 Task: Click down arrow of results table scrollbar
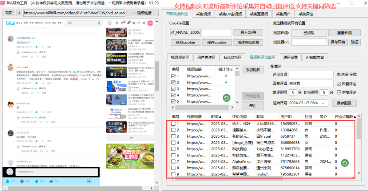tap(359, 173)
